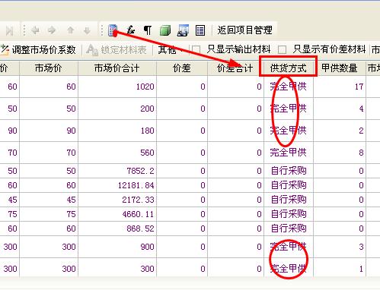Select the 市场价 cell 75
The height and width of the screenshot is (290, 380).
[49, 214]
